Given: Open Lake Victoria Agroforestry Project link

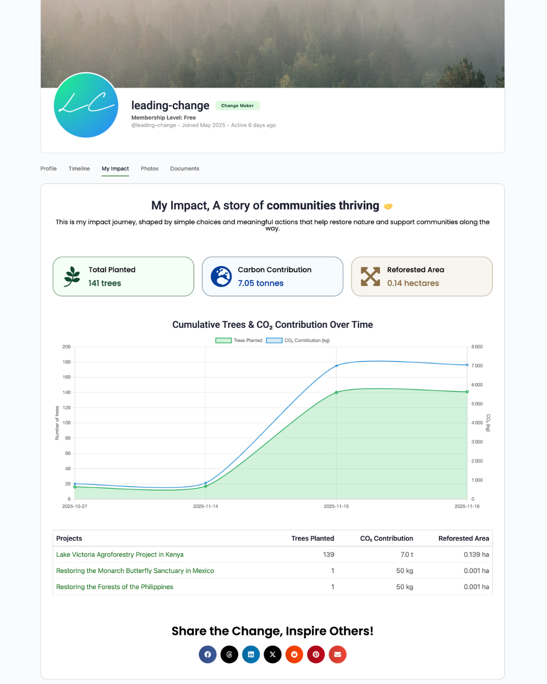Looking at the screenshot, I should (120, 555).
